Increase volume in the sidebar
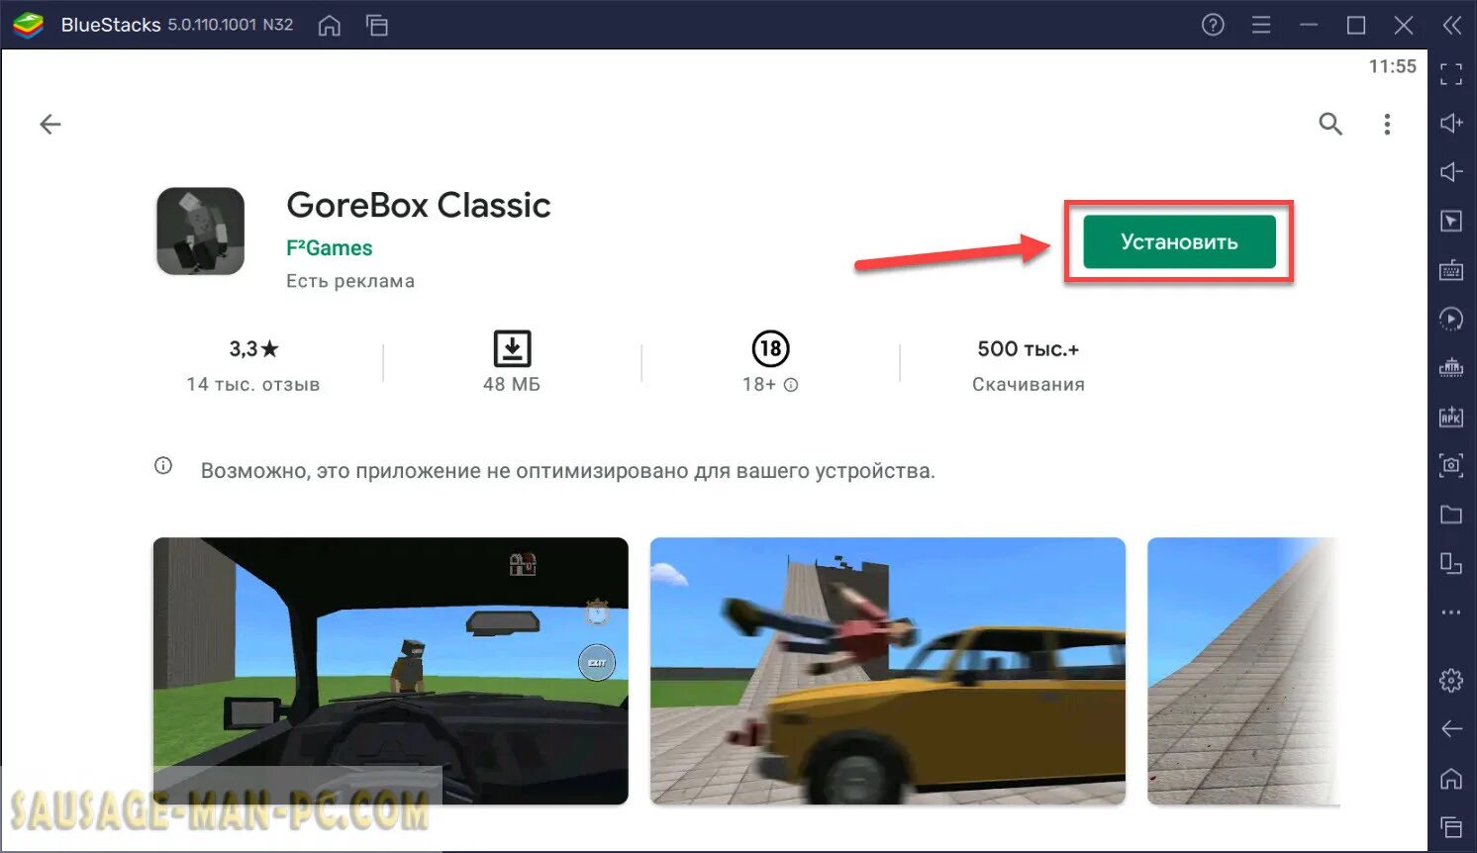 tap(1451, 123)
